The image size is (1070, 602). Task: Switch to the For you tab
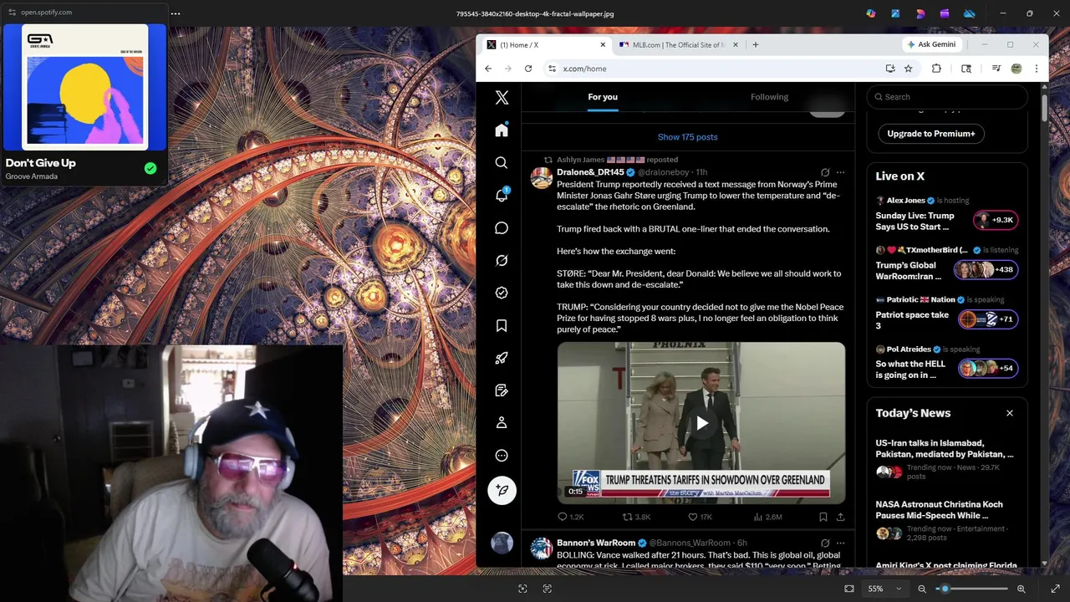603,97
